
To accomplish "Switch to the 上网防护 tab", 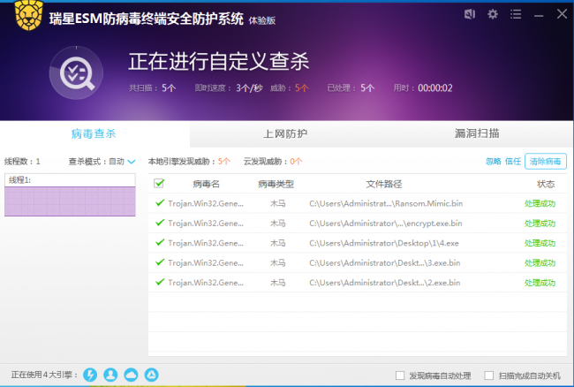I will (285, 133).
